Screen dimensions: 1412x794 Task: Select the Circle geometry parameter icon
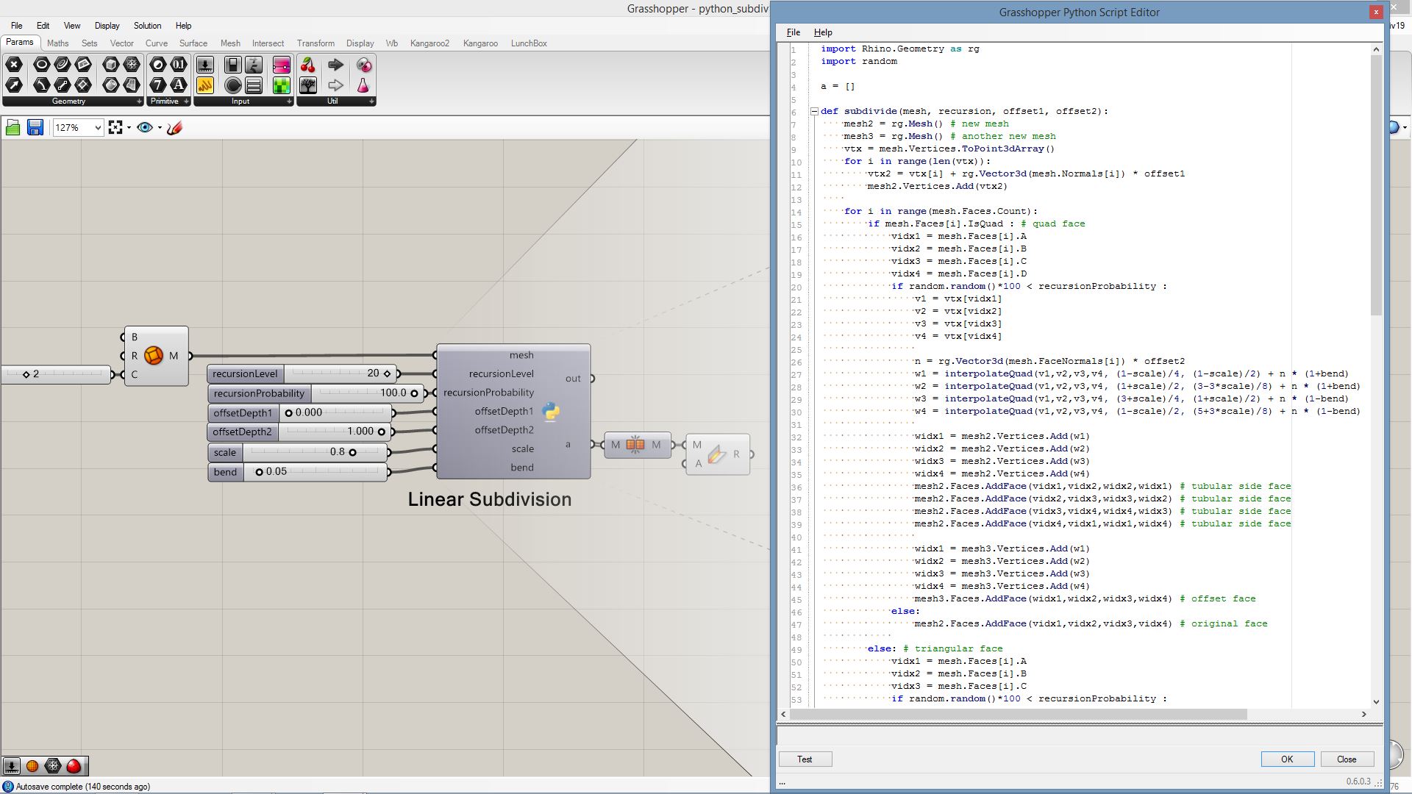click(42, 65)
